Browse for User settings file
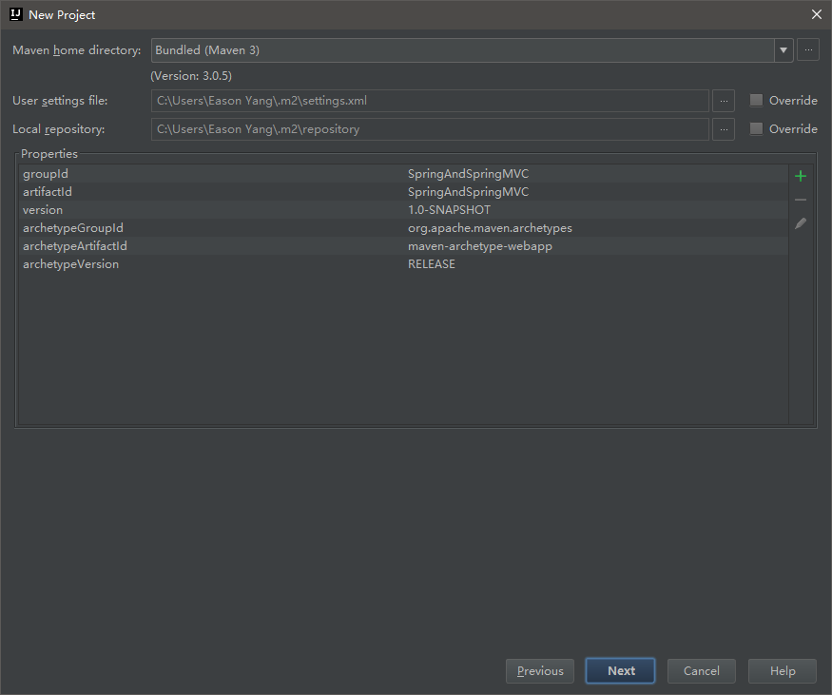The width and height of the screenshot is (832, 695). [724, 101]
